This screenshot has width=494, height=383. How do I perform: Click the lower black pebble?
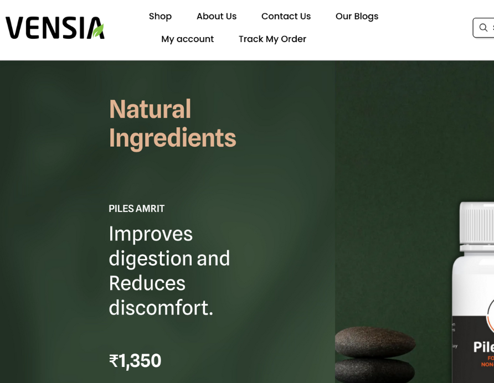(375, 370)
